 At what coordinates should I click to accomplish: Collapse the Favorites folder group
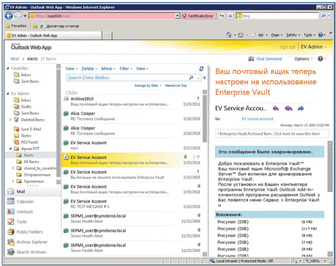(x=8, y=68)
